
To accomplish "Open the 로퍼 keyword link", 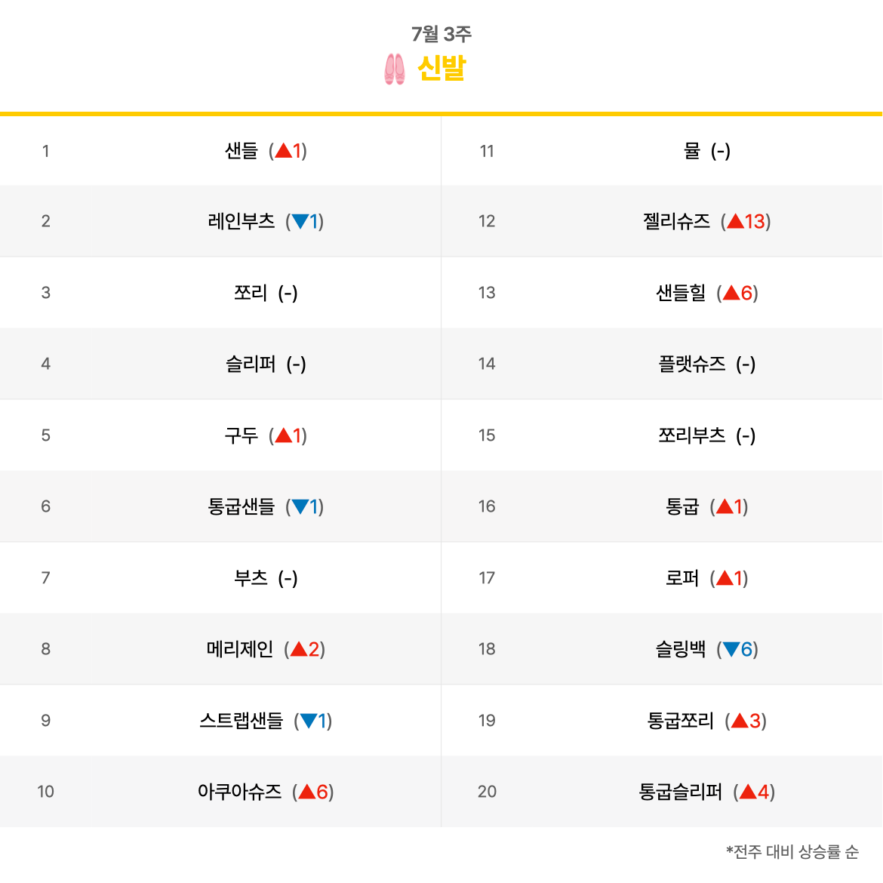I will click(682, 578).
